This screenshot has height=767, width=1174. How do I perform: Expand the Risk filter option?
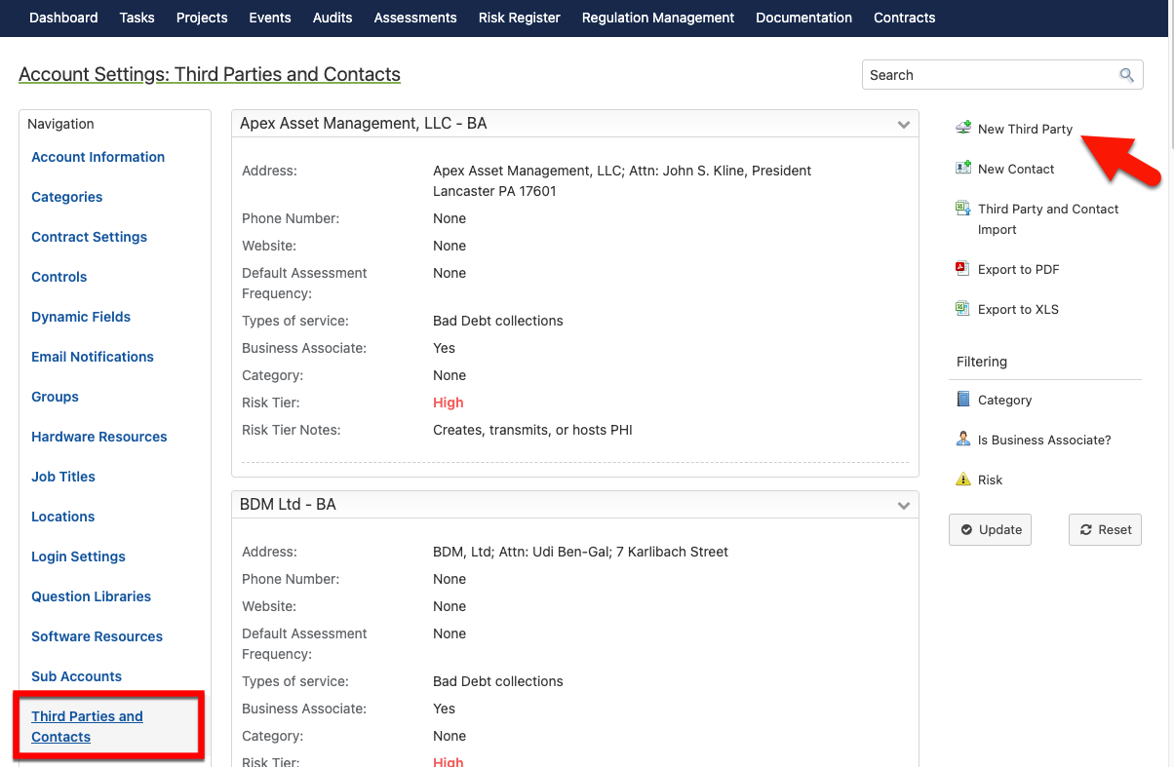point(990,479)
